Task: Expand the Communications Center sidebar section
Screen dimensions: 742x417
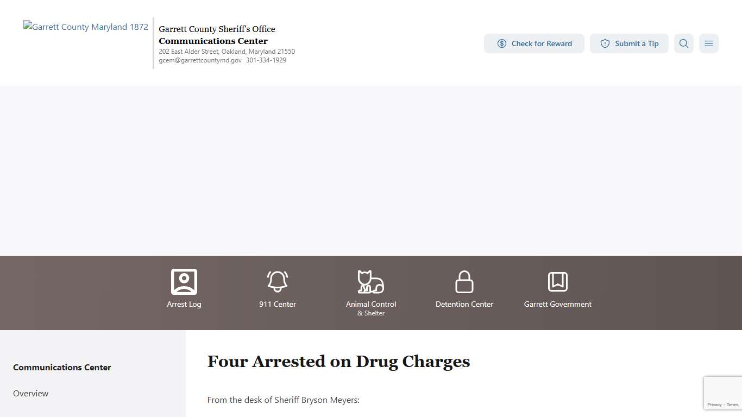Action: pos(62,367)
